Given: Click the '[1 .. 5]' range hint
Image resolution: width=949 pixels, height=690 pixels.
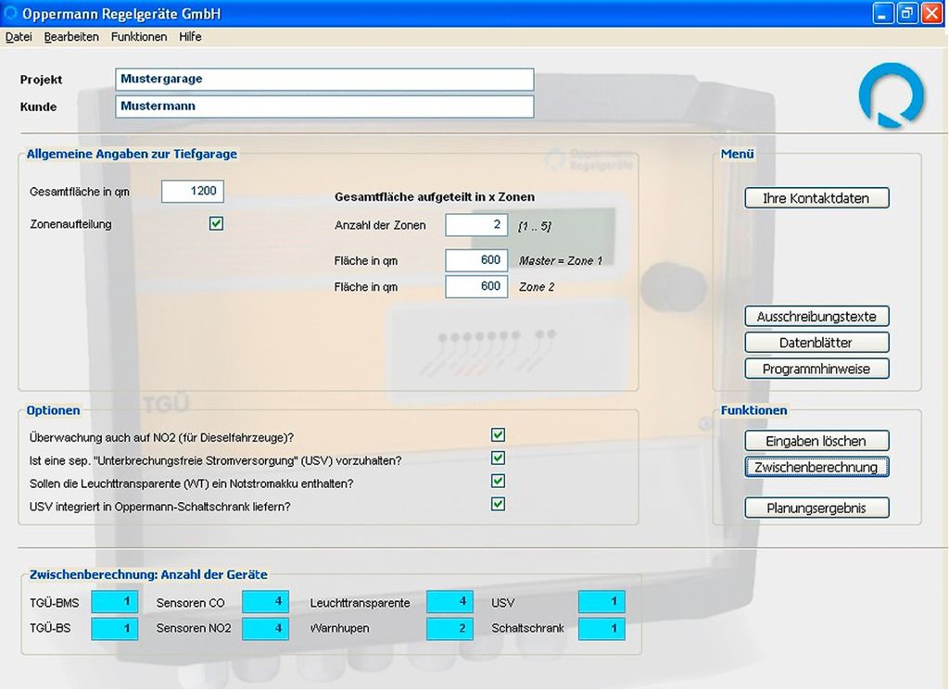Looking at the screenshot, I should 535,226.
